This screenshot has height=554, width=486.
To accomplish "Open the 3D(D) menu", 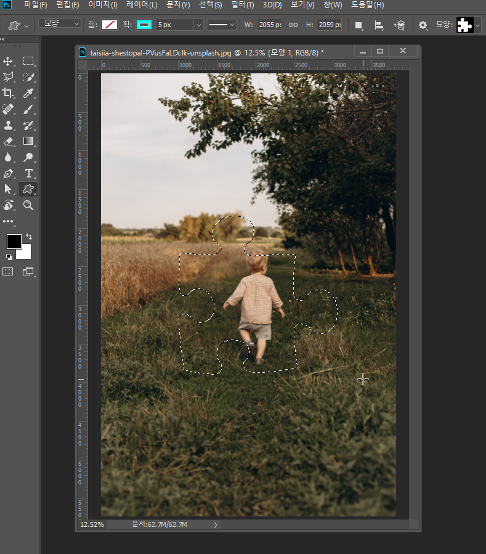I will pyautogui.click(x=272, y=5).
